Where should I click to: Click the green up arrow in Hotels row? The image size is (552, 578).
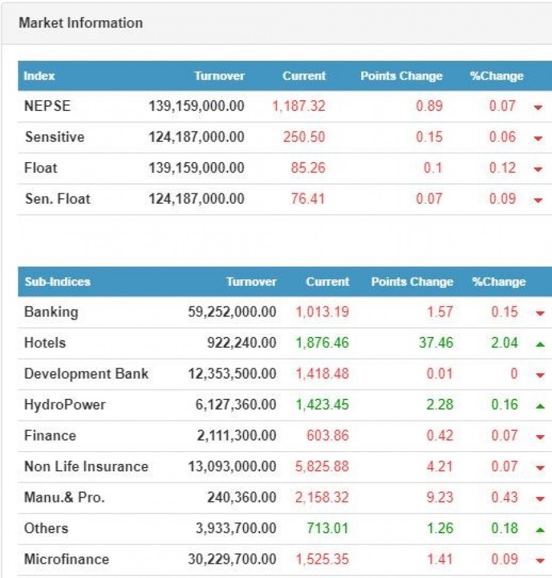[x=540, y=344]
